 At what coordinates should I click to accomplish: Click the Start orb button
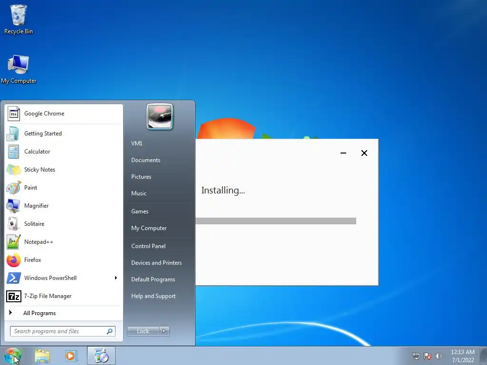point(12,355)
